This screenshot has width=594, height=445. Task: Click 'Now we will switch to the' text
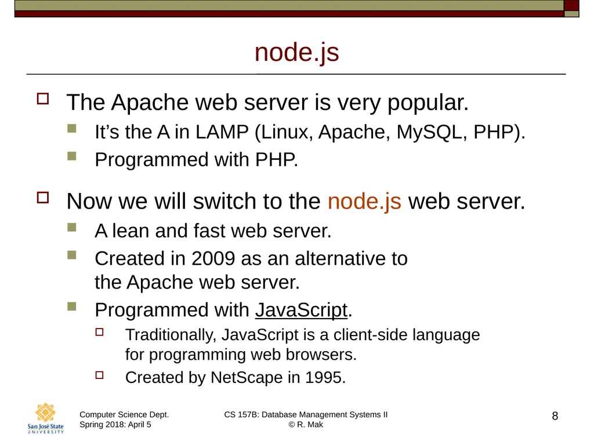pos(193,201)
